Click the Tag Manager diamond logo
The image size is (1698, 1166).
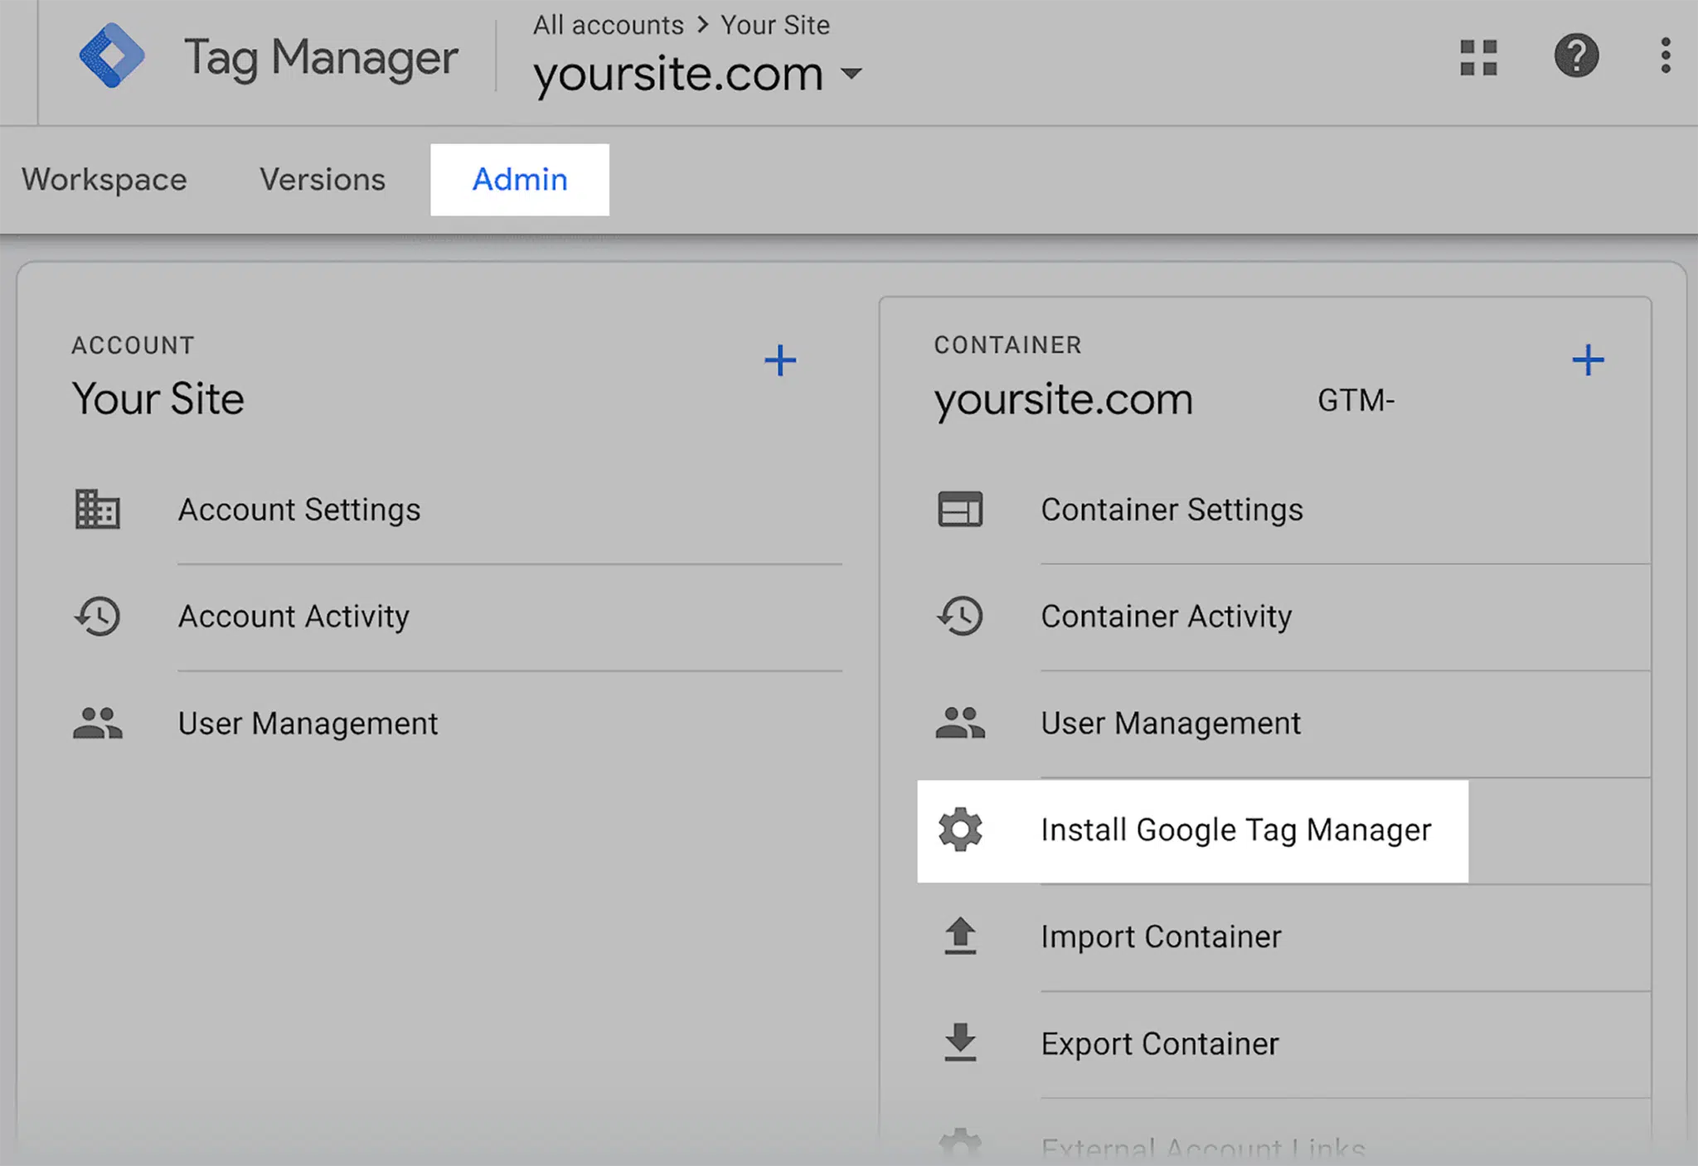click(x=112, y=56)
